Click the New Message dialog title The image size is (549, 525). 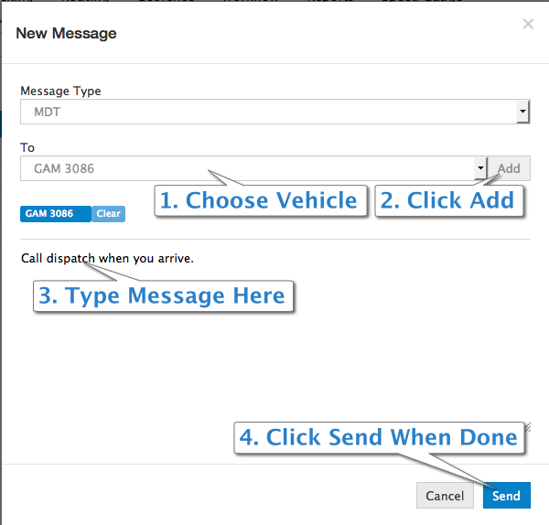coord(66,33)
